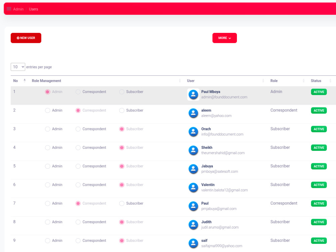
Task: Click Jabuya's user avatar
Action: point(193,169)
